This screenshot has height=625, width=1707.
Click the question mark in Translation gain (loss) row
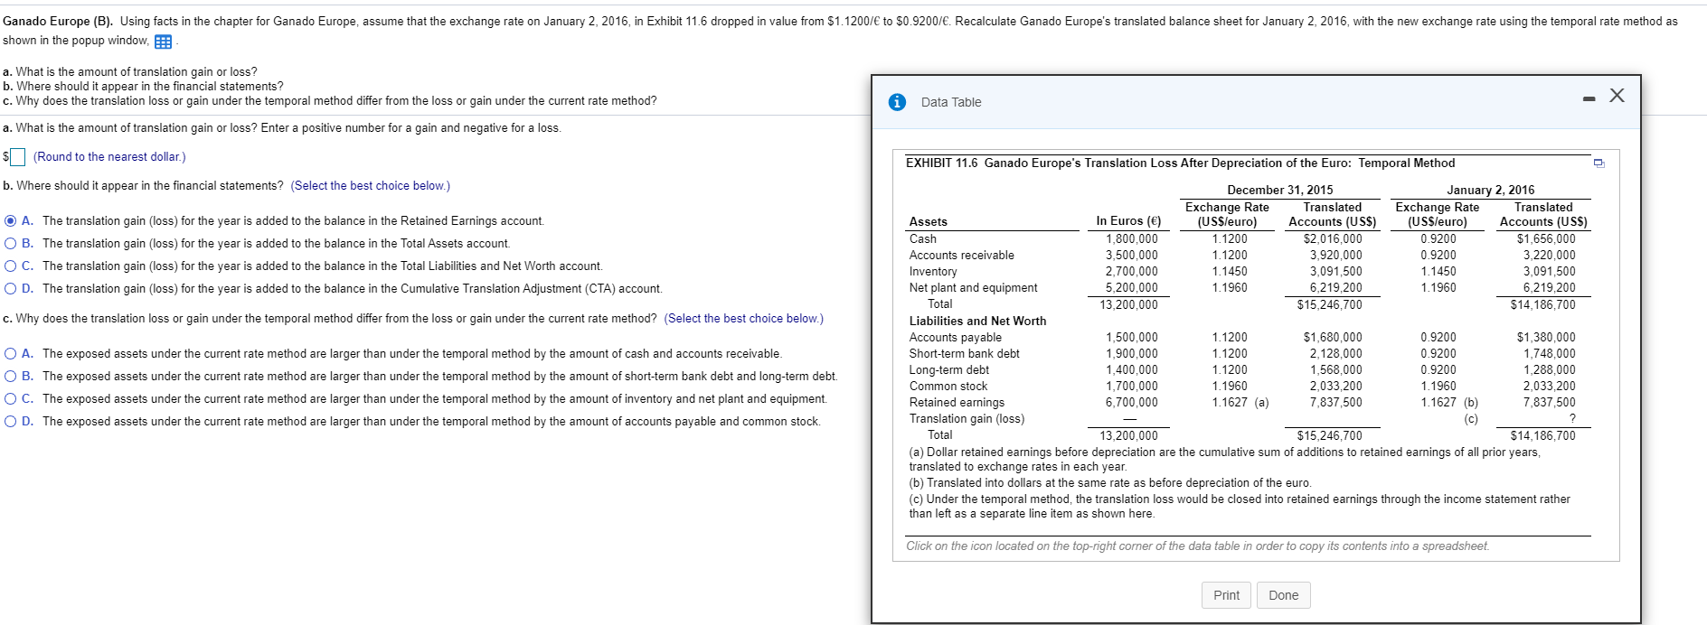click(1572, 419)
